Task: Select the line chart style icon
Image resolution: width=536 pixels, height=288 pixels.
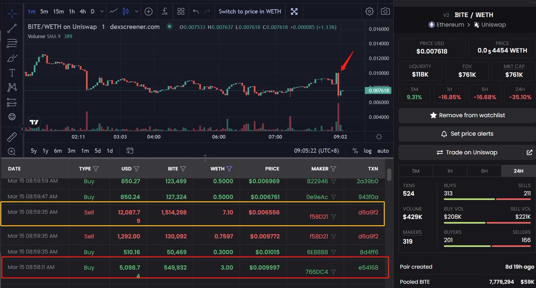Action: [x=114, y=11]
